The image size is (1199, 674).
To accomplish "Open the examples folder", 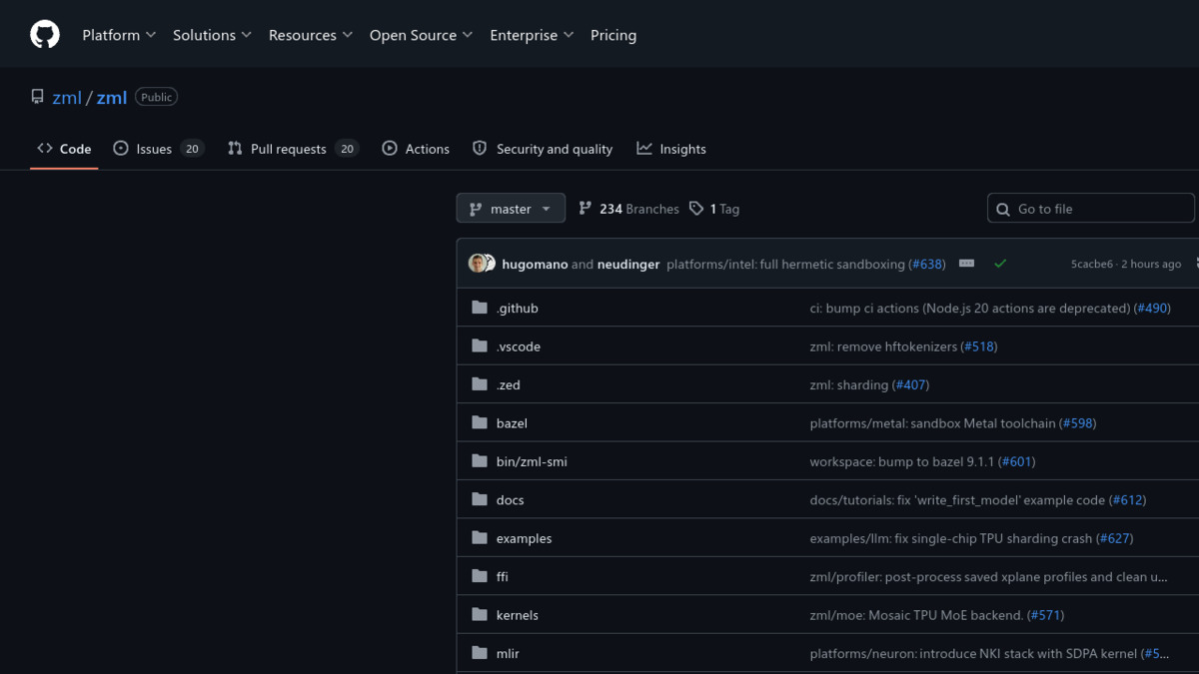I will 524,537.
